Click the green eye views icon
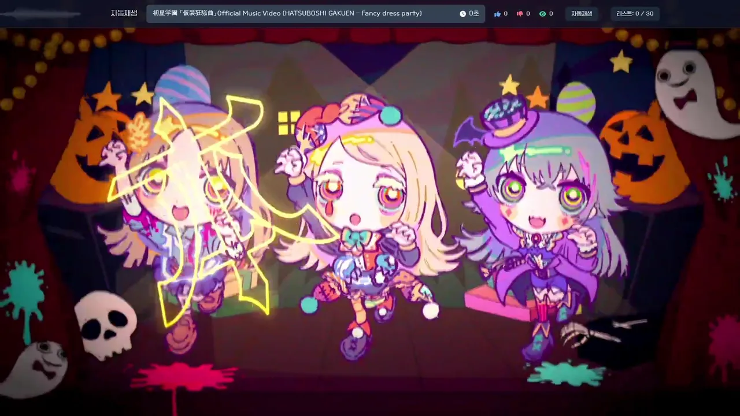 (542, 14)
